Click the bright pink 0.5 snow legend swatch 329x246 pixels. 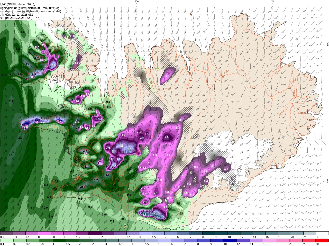[44, 233]
